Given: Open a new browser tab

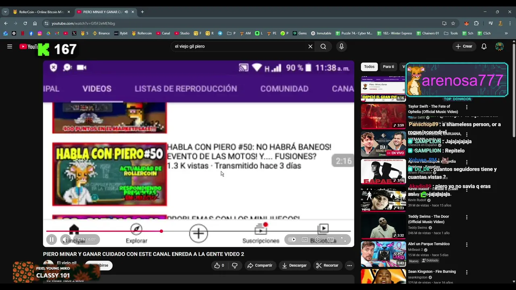Looking at the screenshot, I should 142,12.
